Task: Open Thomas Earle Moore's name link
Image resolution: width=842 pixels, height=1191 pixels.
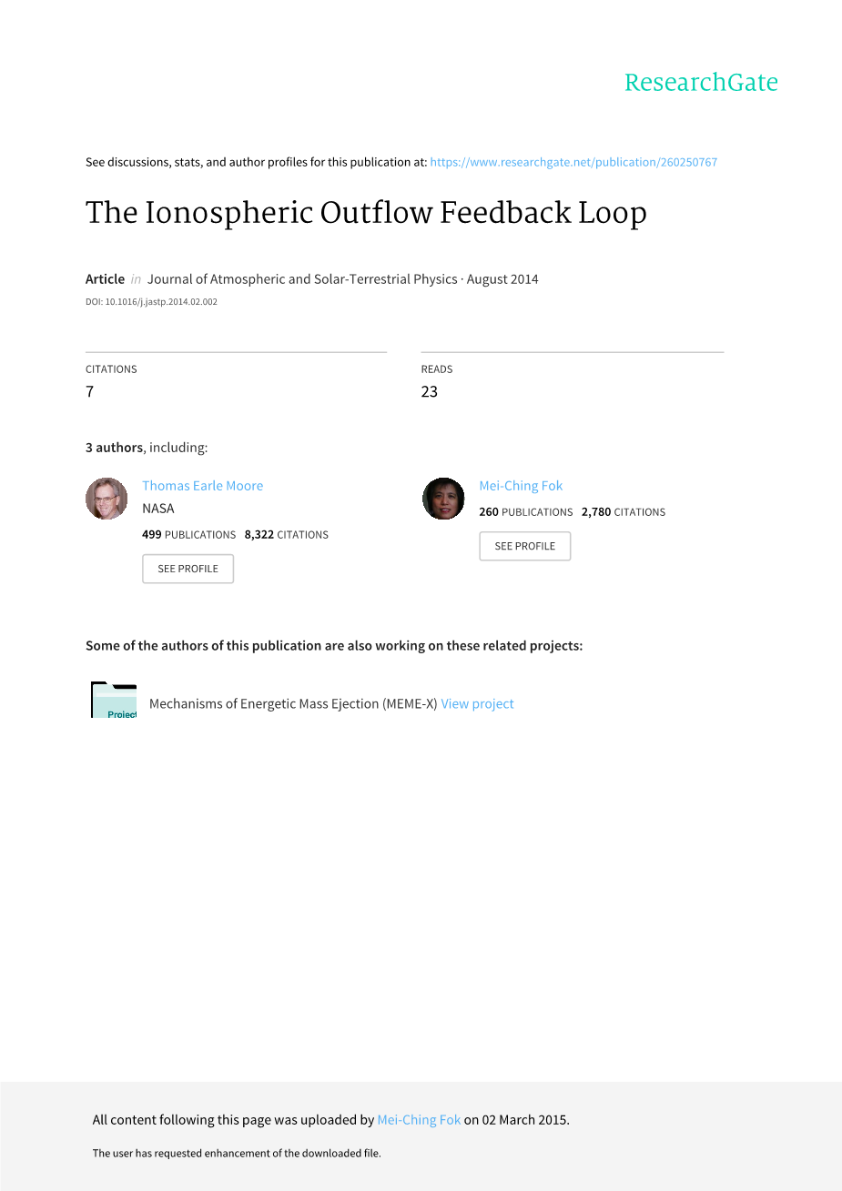Action: 202,486
